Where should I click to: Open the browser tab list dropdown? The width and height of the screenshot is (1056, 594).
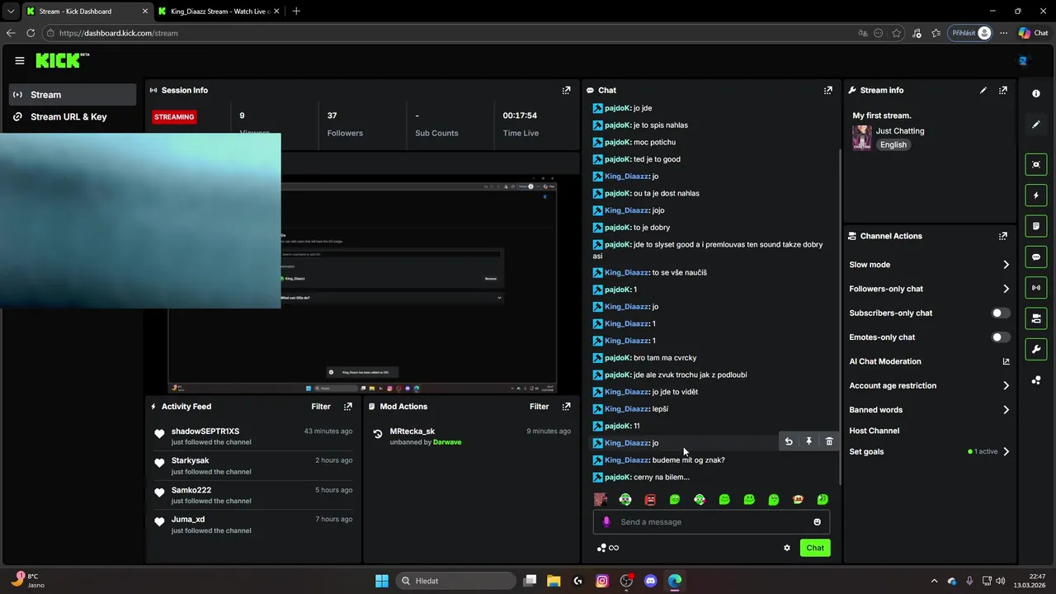tap(11, 12)
